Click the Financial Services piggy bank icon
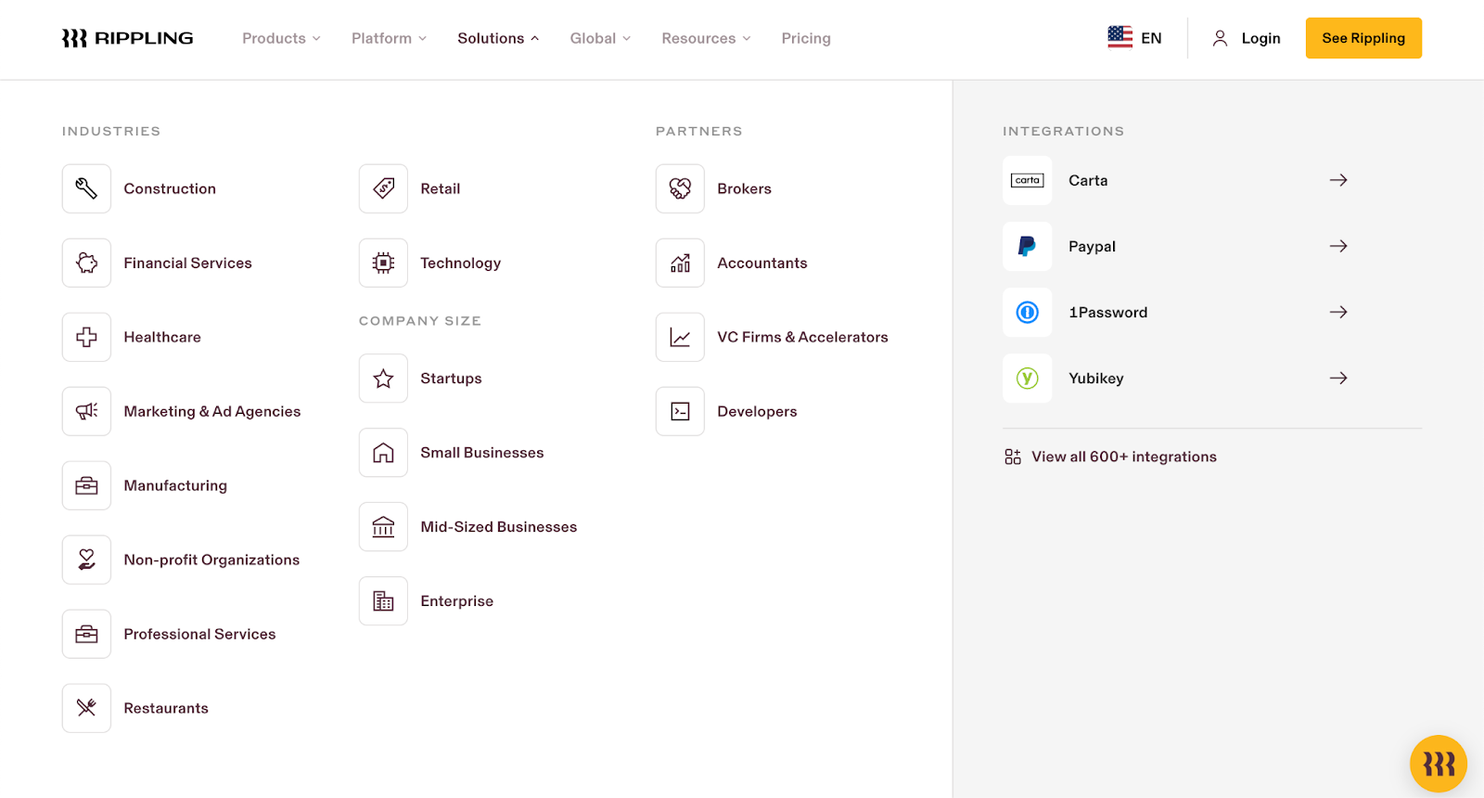Viewport: 1484px width, 798px height. click(x=86, y=263)
